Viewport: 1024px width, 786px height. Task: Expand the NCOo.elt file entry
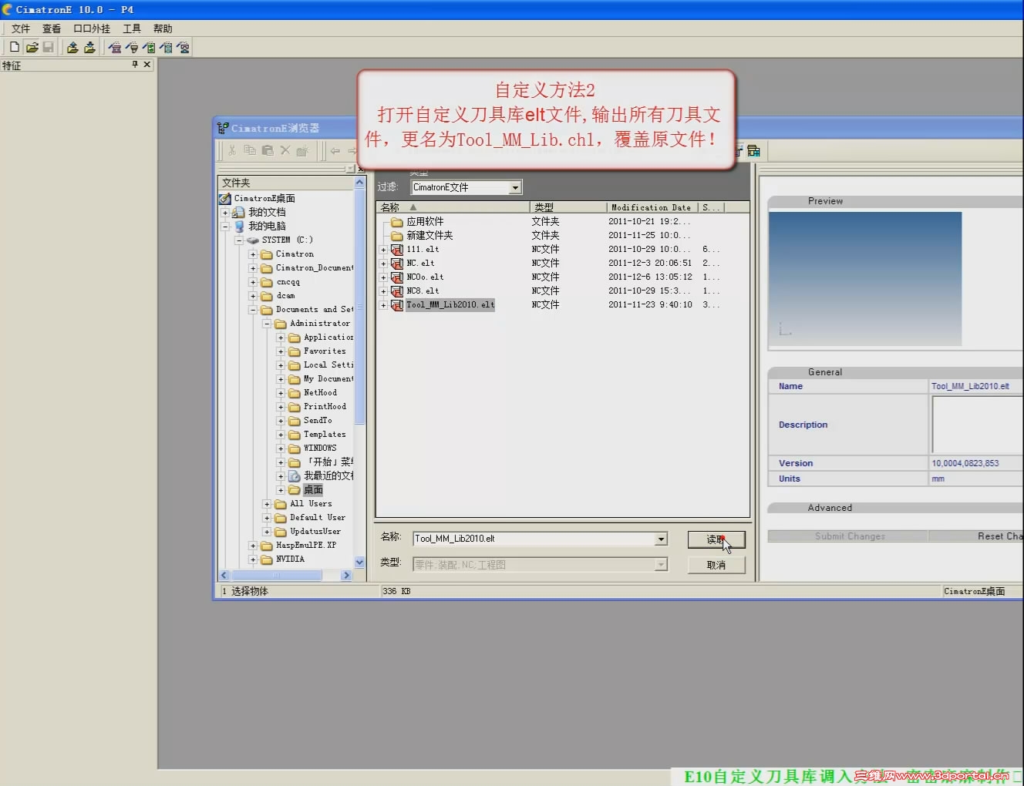(383, 277)
